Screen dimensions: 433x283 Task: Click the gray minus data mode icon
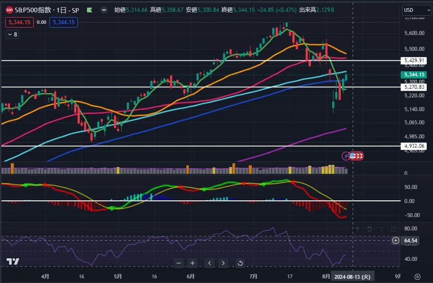(104, 10)
